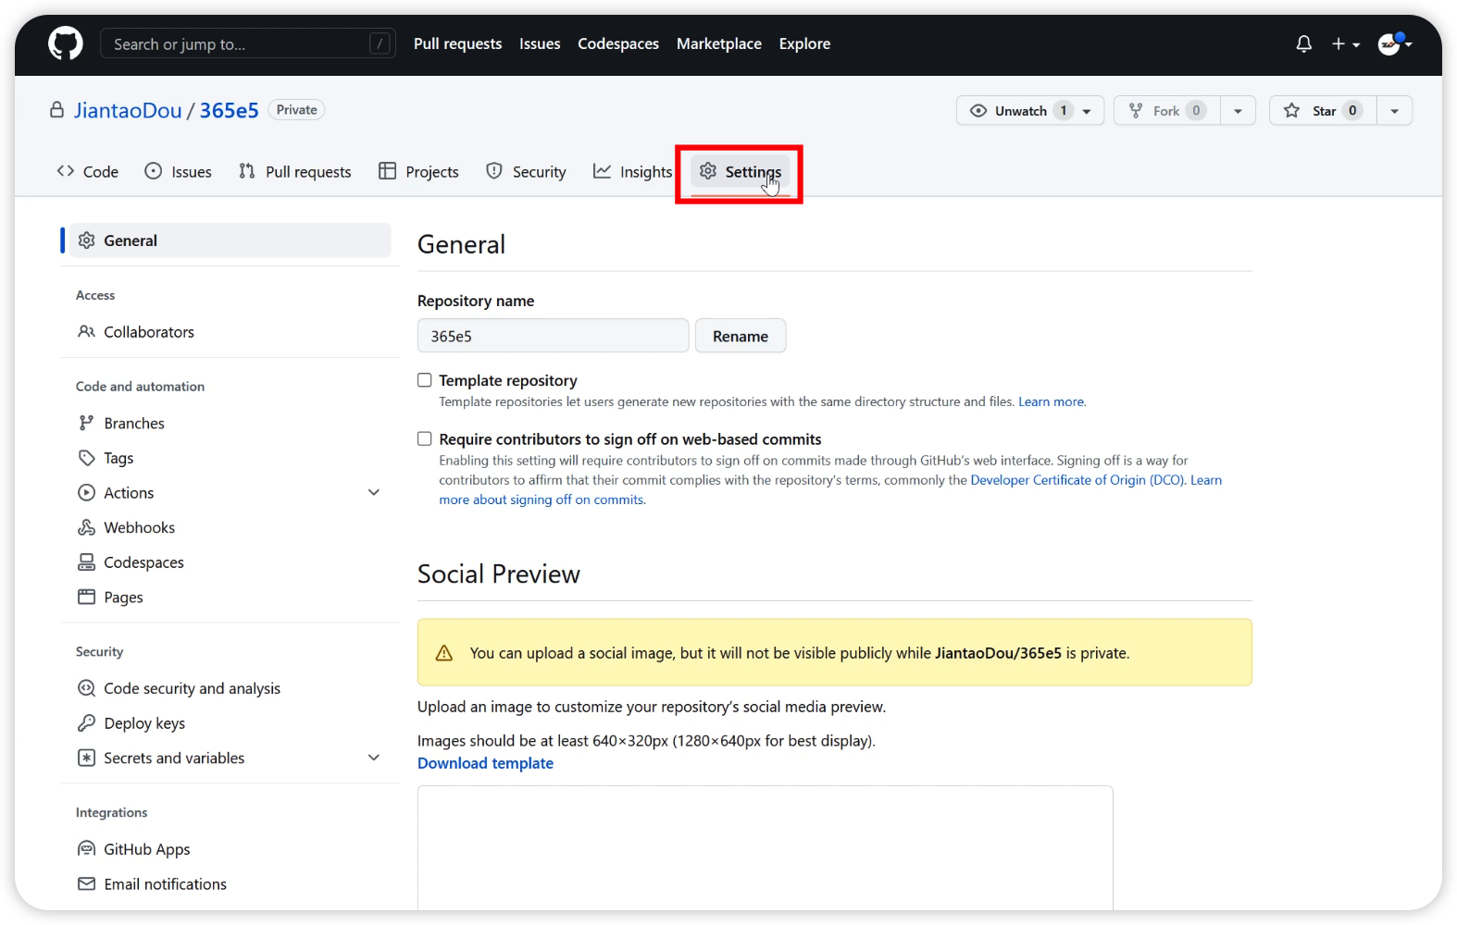Open the user avatar menu
Screen dimensions: 1457x925
pos(1394,43)
